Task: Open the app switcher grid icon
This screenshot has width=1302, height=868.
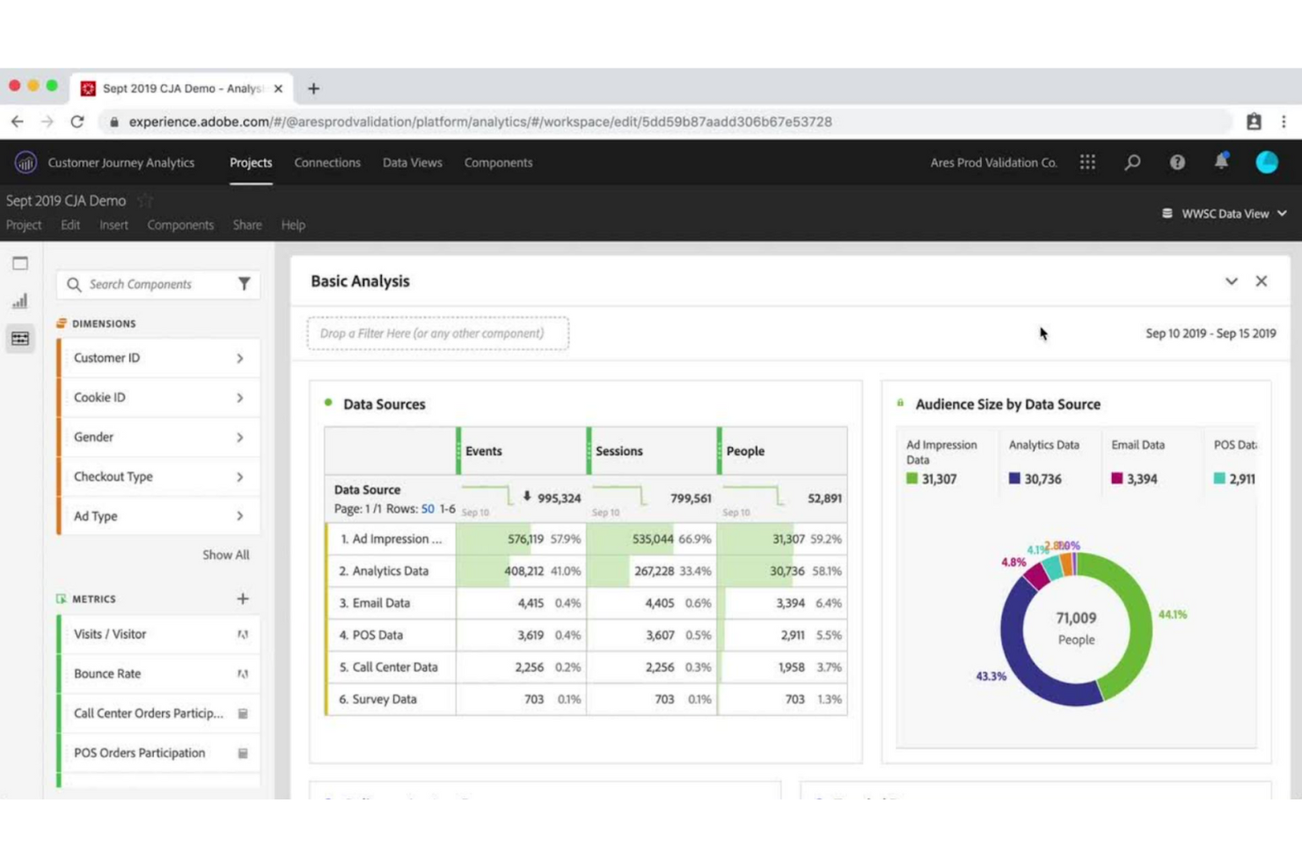Action: tap(1087, 163)
